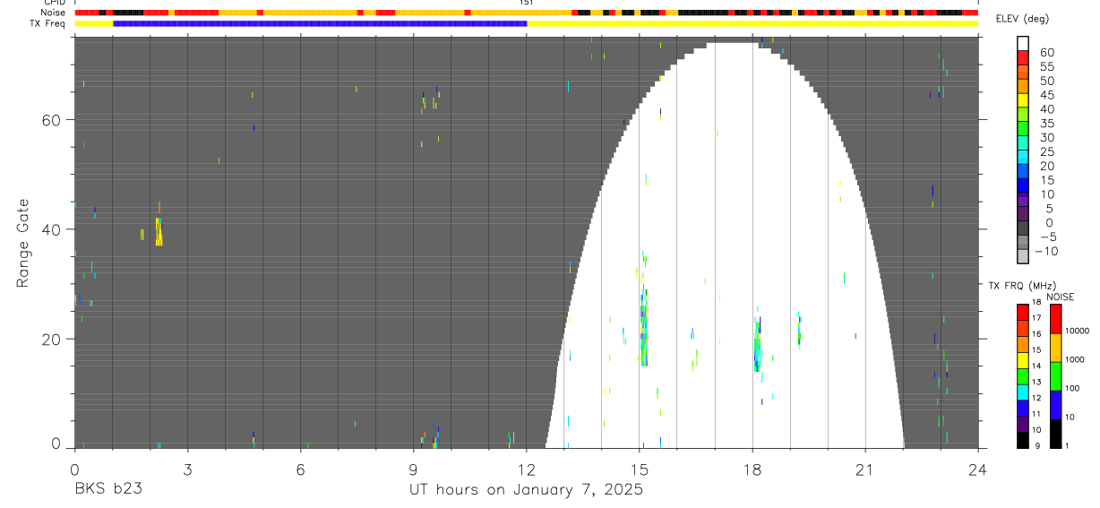This screenshot has width=1100, height=508.
Task: Click x-axis tick label '0'
Action: tap(74, 469)
